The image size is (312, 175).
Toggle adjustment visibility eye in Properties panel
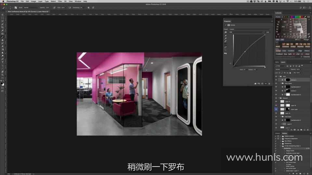point(266,84)
